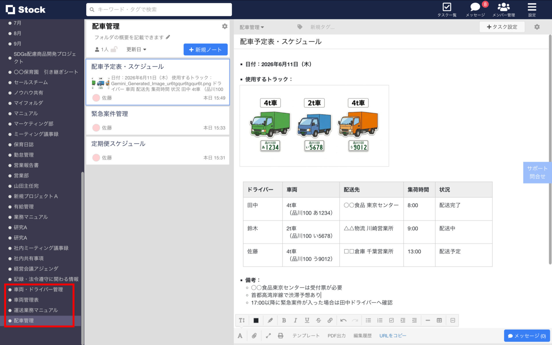Expand note to fullscreen
This screenshot has height=345, width=552.
(268, 336)
